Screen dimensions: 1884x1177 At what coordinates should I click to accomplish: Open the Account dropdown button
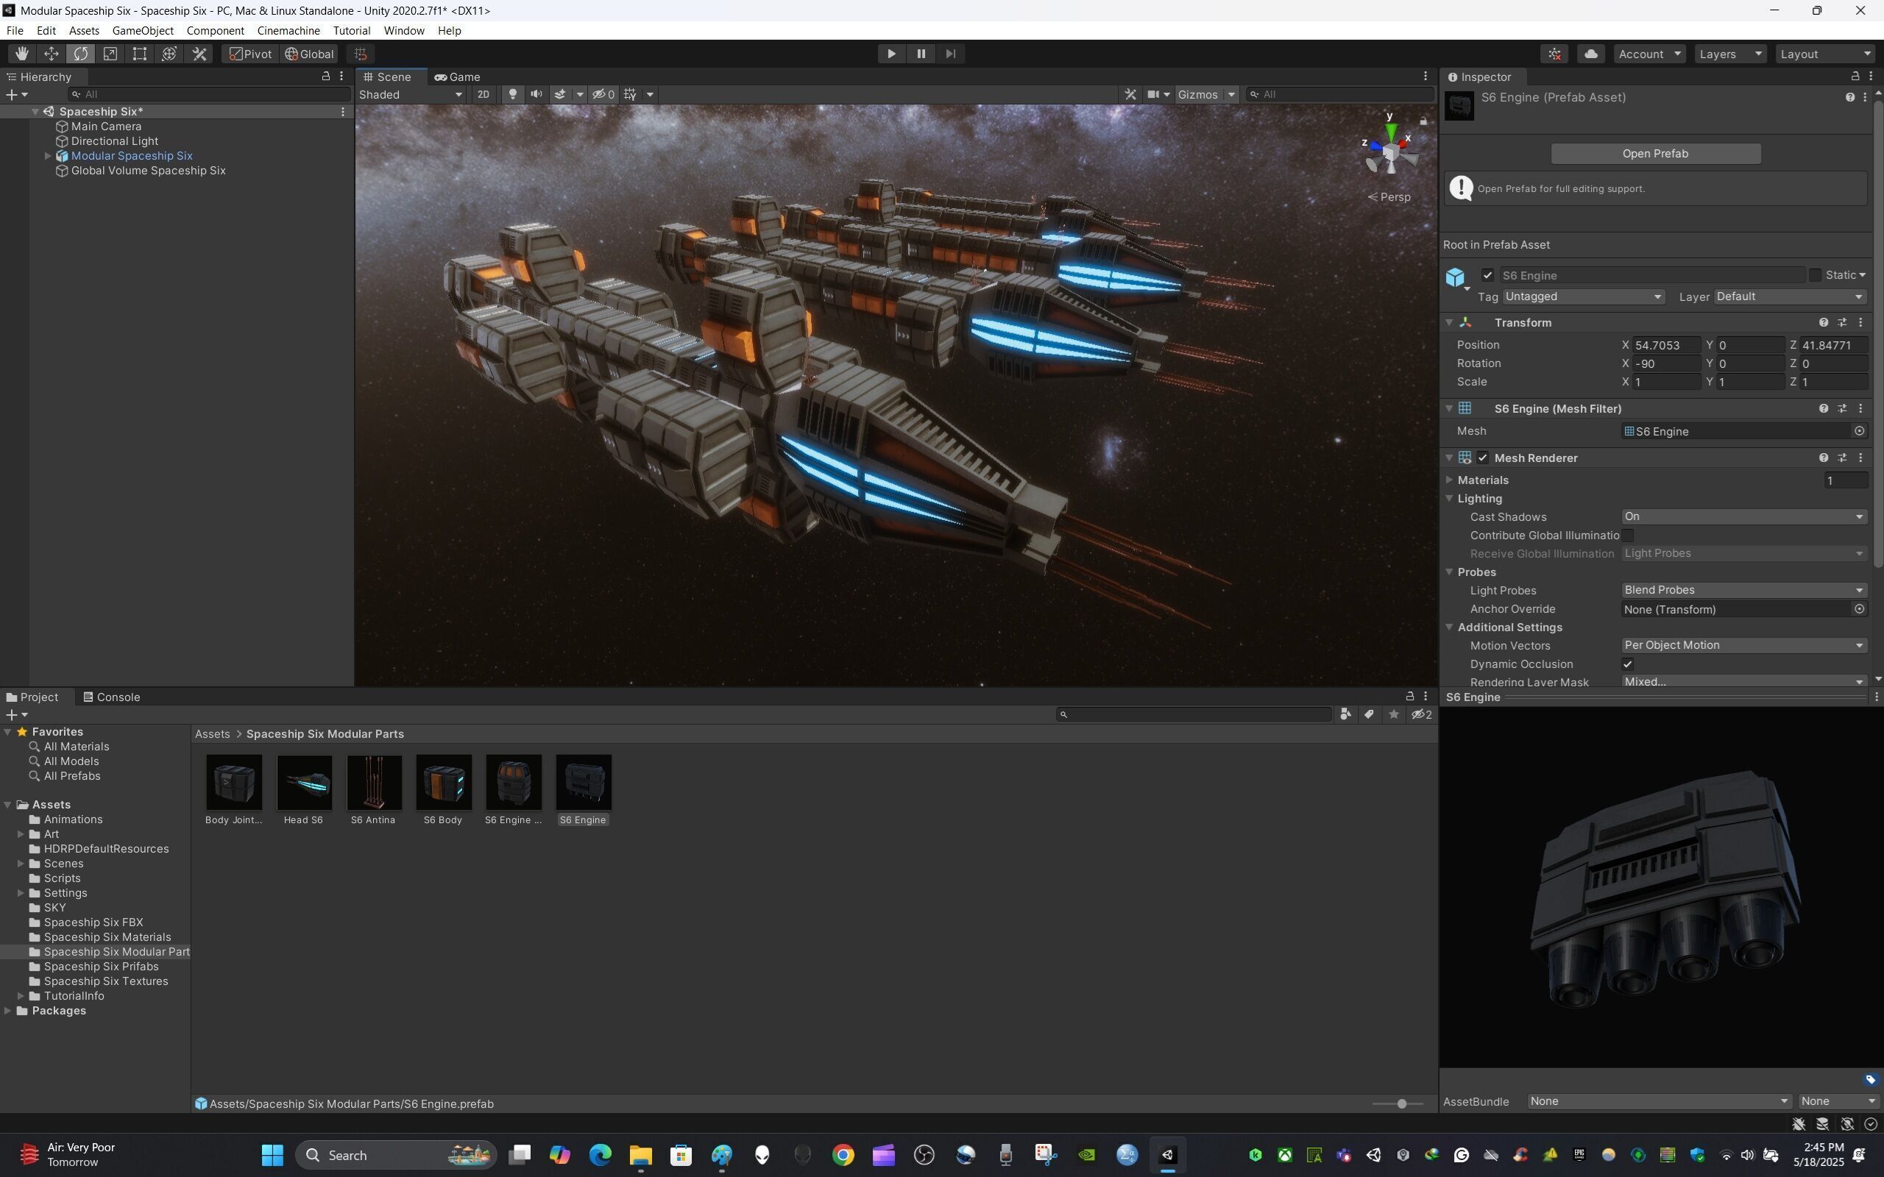(1650, 54)
